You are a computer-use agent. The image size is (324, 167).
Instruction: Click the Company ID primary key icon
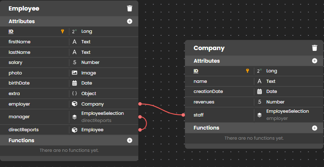[x=248, y=71]
